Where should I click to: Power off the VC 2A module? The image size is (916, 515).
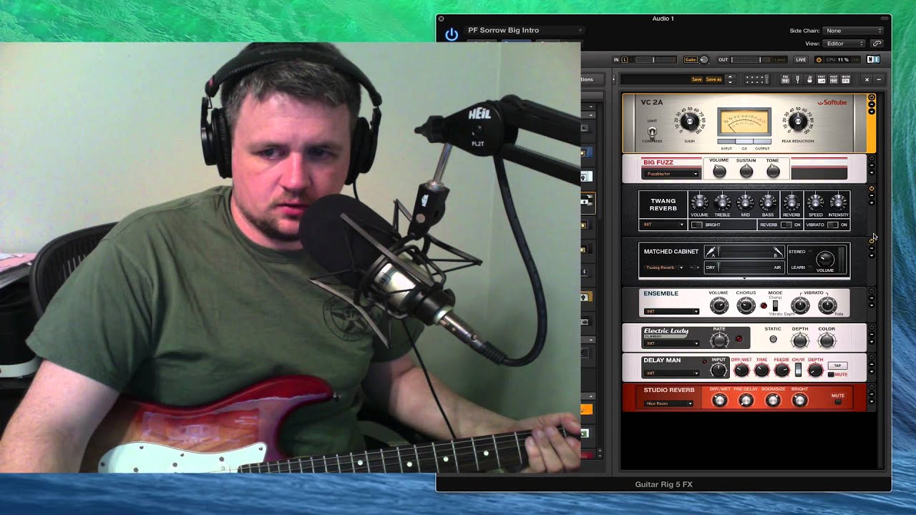pyautogui.click(x=872, y=97)
